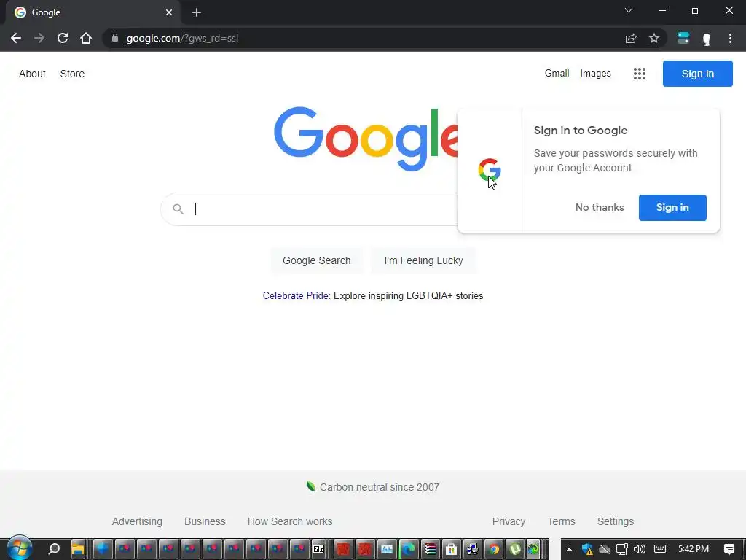Open How Search works link
The width and height of the screenshot is (746, 560).
click(x=290, y=521)
